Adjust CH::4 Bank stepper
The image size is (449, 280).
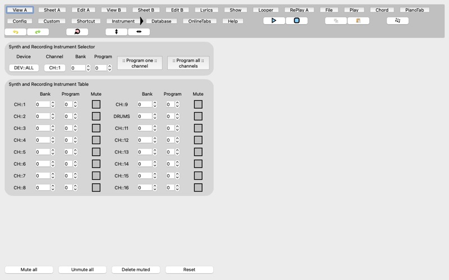pos(53,140)
